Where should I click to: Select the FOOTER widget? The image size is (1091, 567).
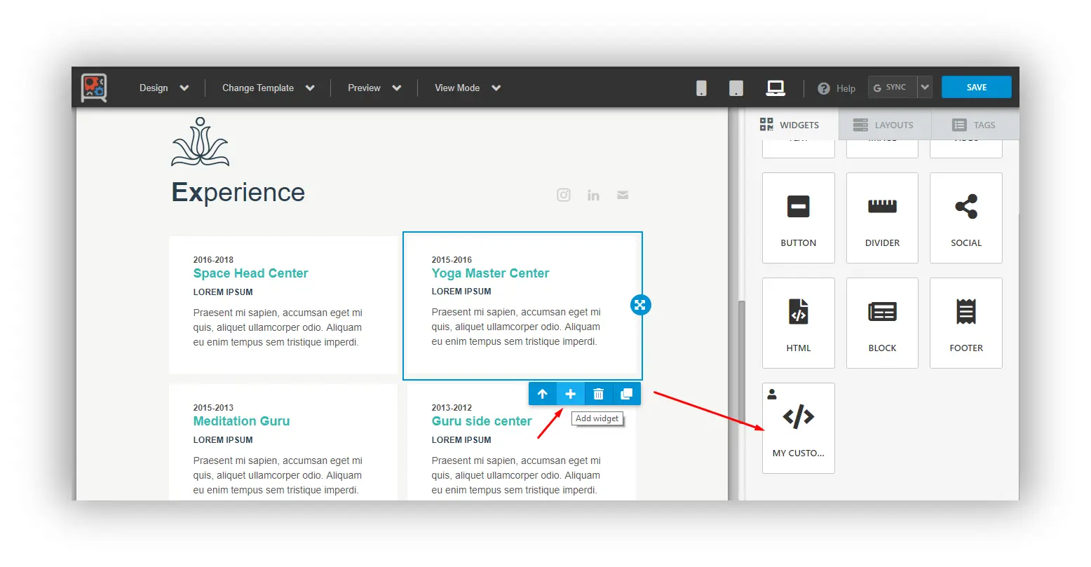(x=966, y=323)
